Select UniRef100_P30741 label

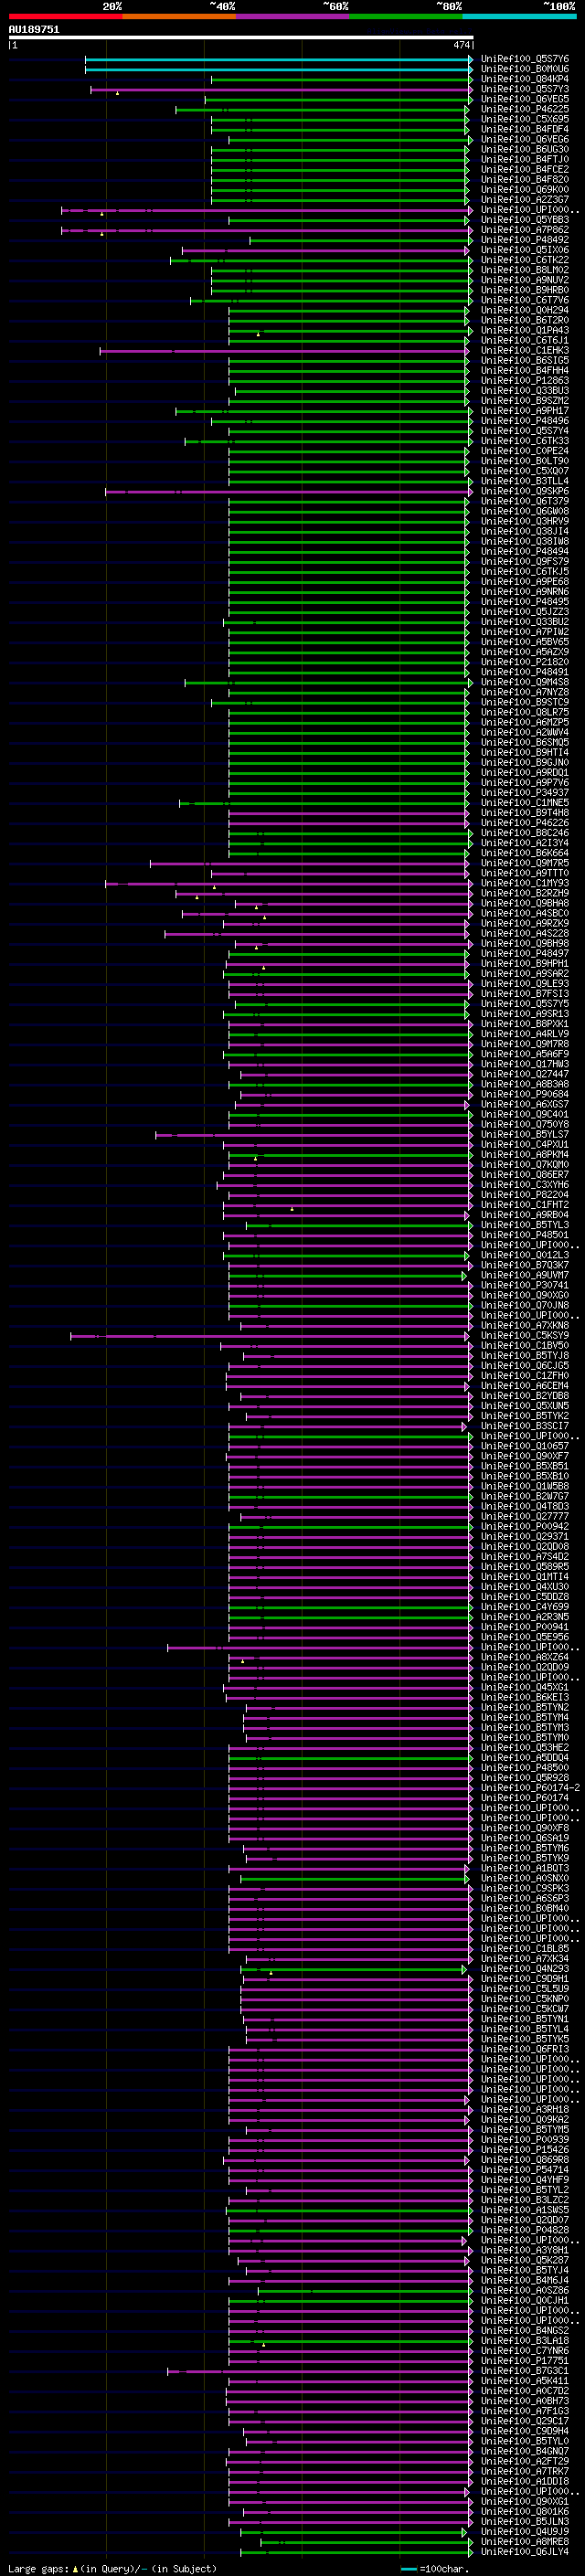pos(525,1286)
